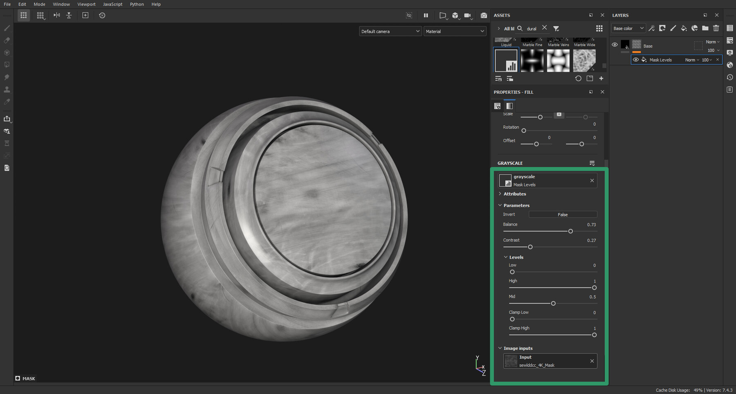The image size is (736, 394).
Task: Add an effect with the magic wand icon
Action: (651, 28)
